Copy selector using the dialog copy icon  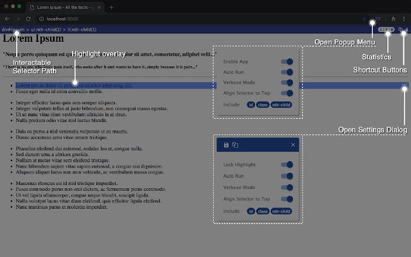(x=235, y=145)
